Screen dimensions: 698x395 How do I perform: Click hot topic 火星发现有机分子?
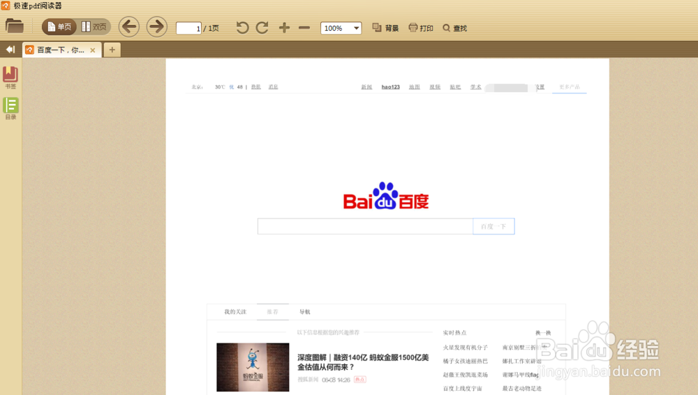465,348
